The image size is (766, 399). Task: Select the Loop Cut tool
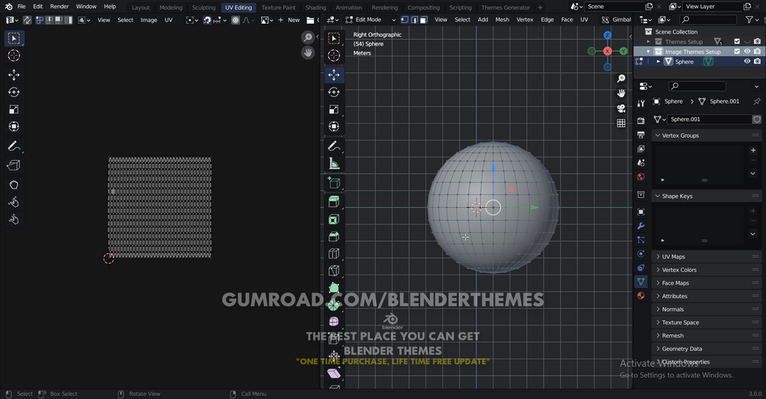334,254
